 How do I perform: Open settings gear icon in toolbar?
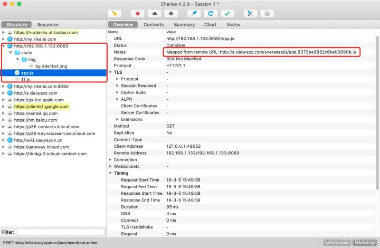coord(267,13)
